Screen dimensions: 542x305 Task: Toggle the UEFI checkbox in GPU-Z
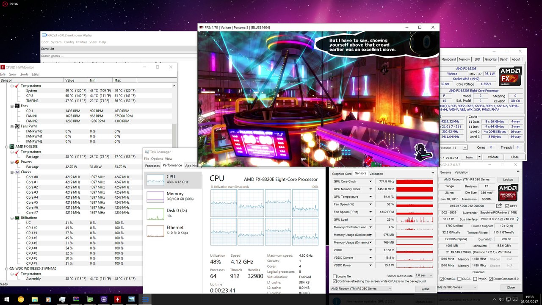coord(507,206)
